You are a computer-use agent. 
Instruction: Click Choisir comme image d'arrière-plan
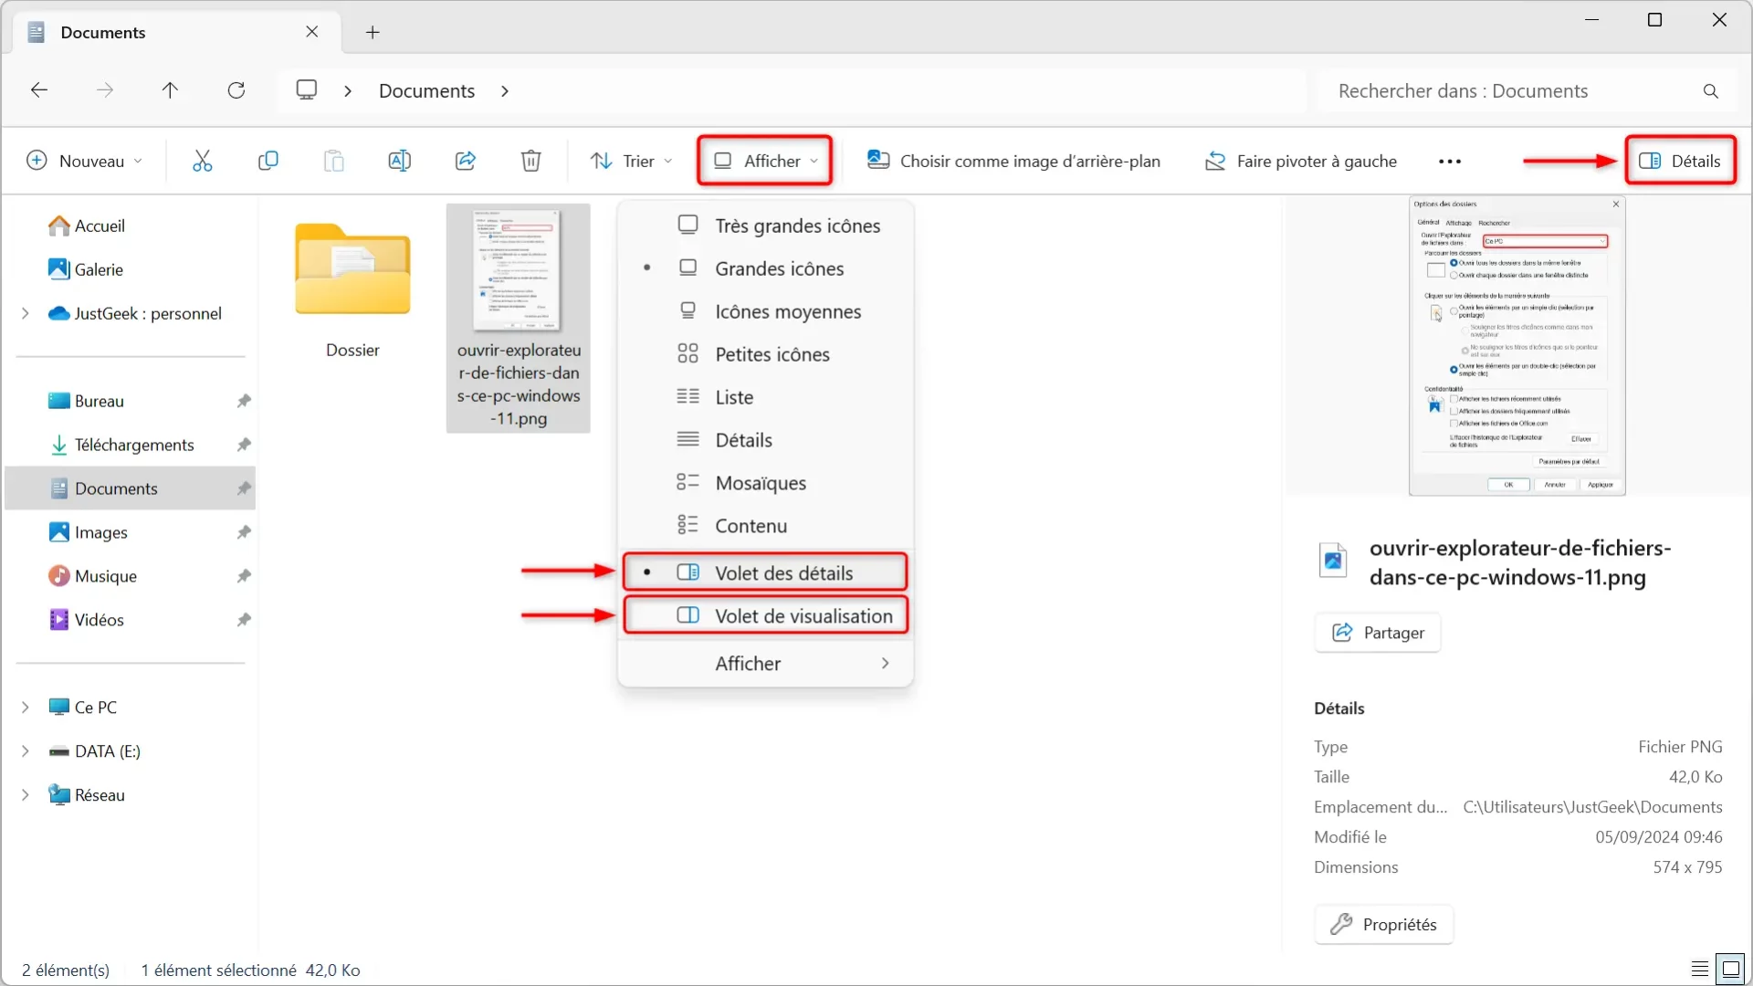point(1013,161)
